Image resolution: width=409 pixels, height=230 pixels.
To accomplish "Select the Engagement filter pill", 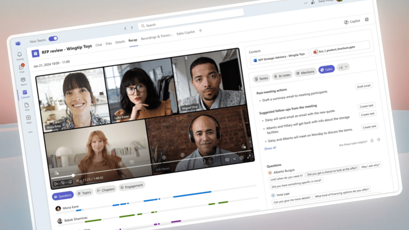I will coord(132,186).
